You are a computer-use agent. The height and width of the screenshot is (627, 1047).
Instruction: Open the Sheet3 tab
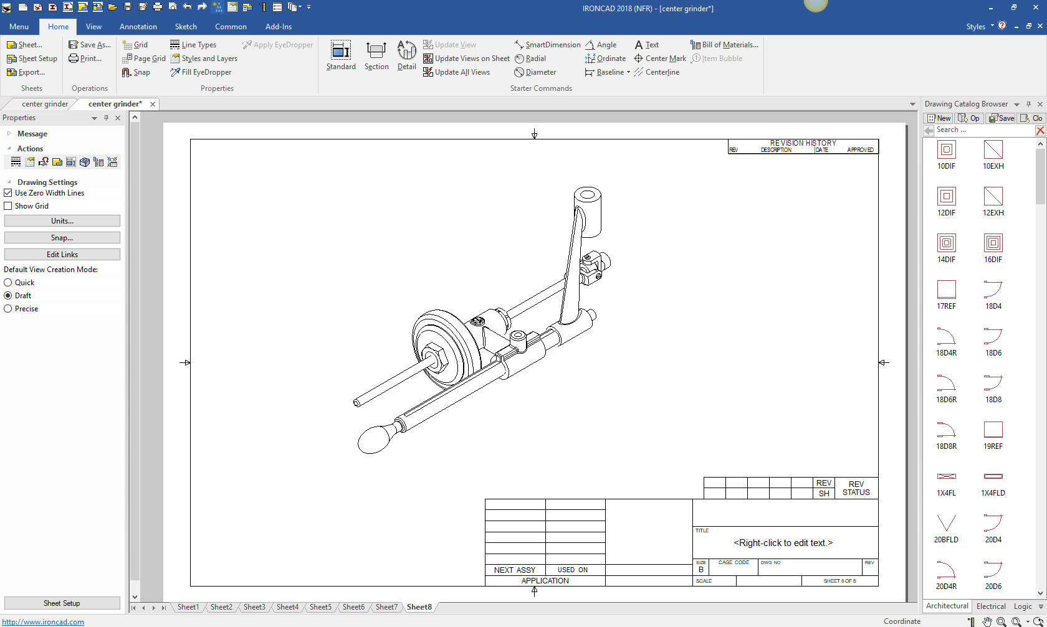point(254,607)
